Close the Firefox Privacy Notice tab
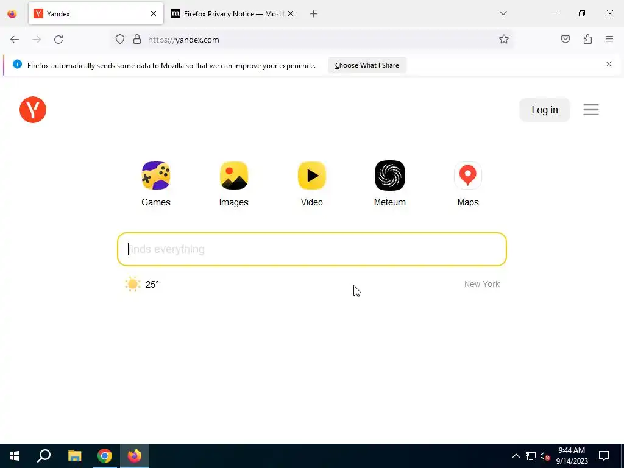Viewport: 624px width, 468px height. click(x=291, y=13)
